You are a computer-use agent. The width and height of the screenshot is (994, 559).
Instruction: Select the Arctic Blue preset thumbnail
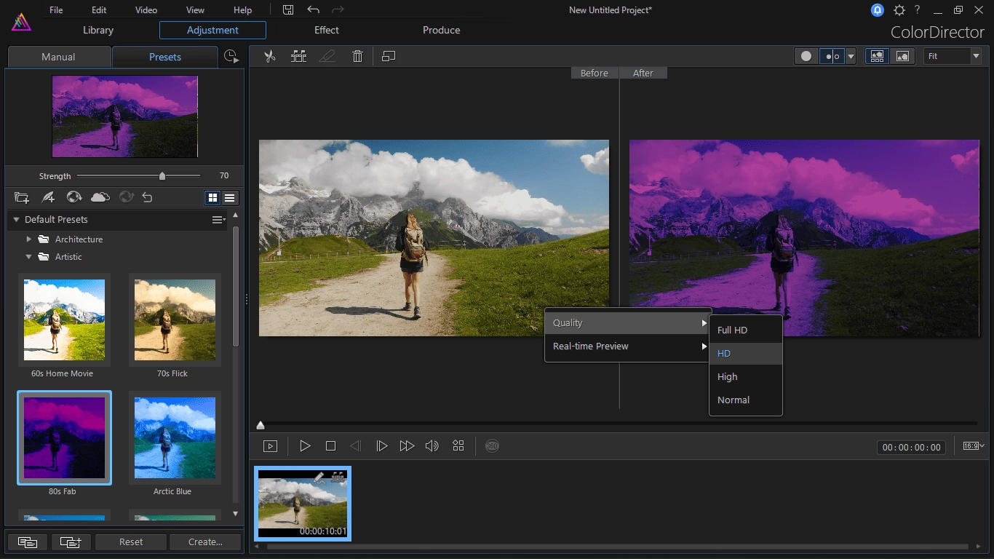click(x=175, y=439)
